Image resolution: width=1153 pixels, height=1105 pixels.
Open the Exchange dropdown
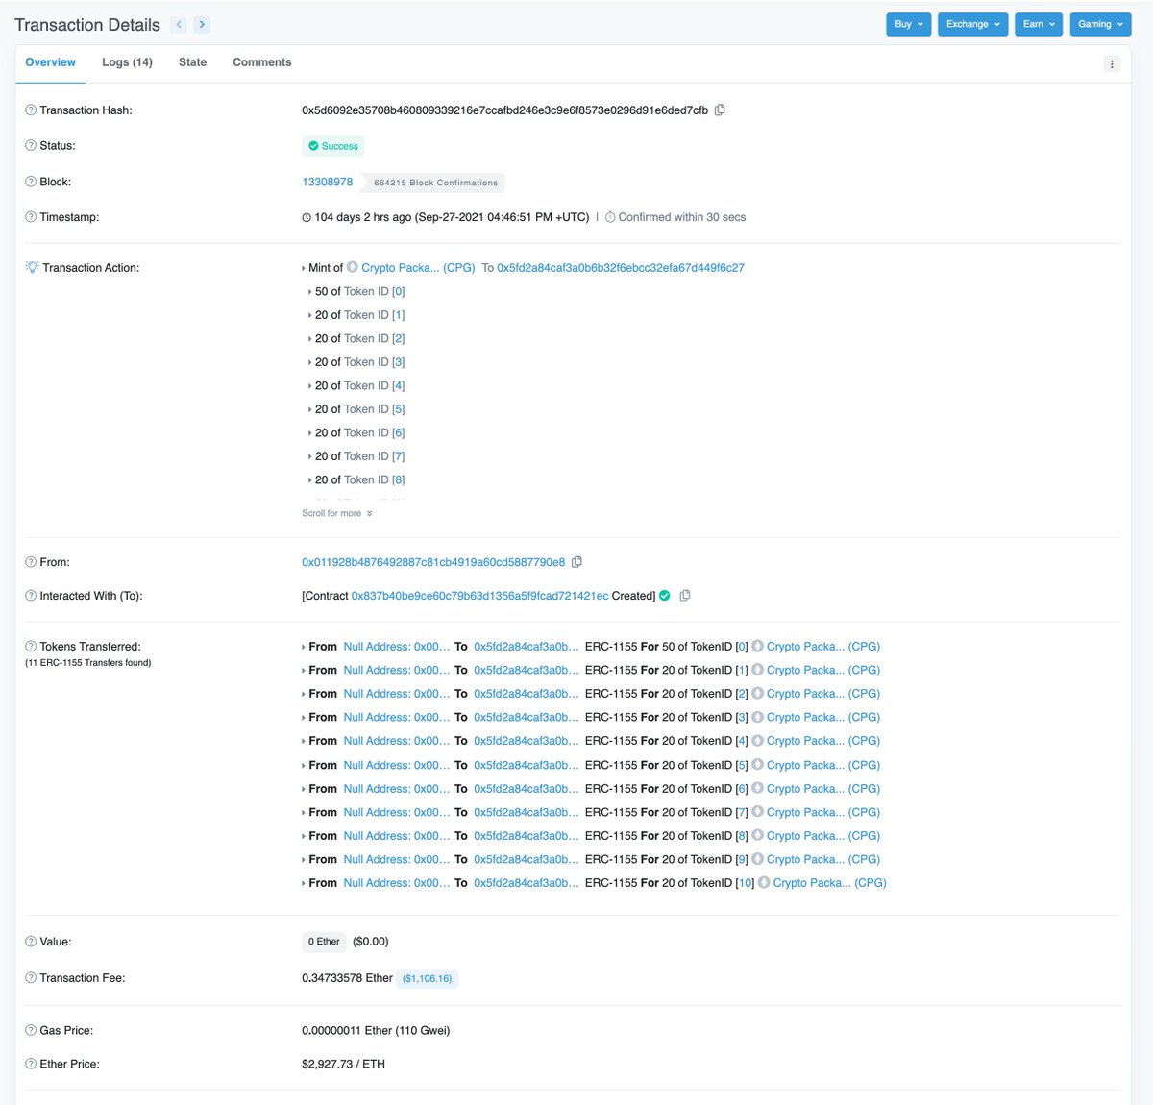972,24
